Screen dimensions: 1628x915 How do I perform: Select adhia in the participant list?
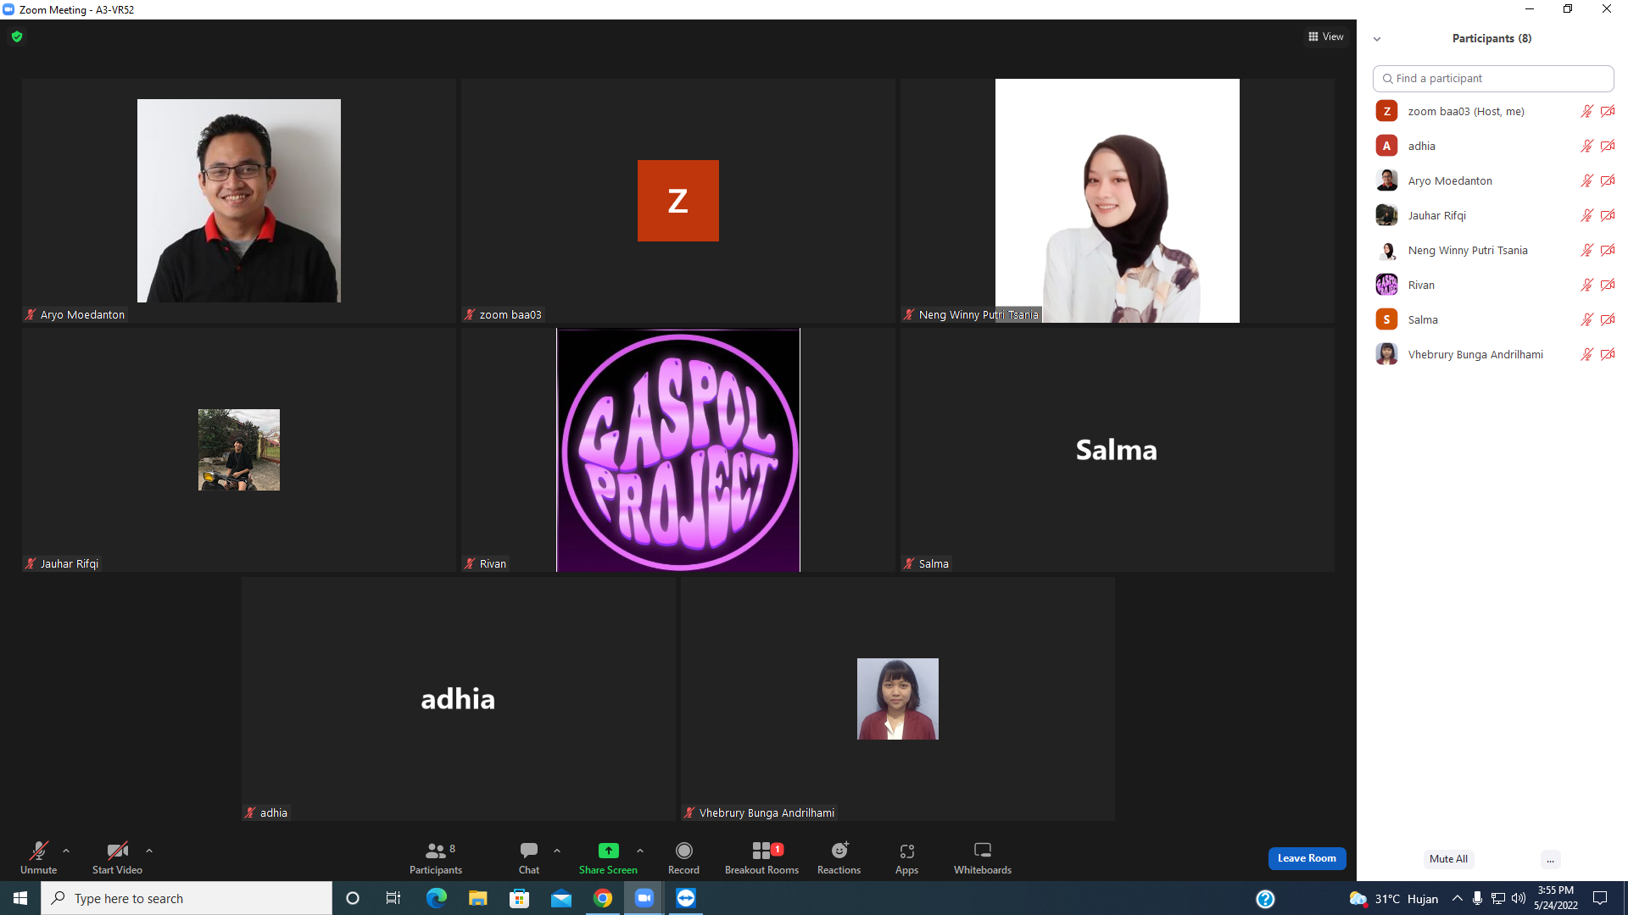point(1494,146)
